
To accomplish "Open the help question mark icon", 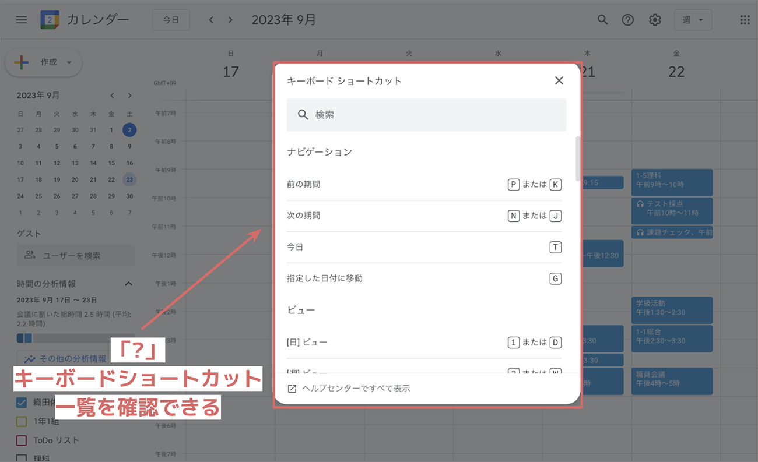I will point(627,20).
